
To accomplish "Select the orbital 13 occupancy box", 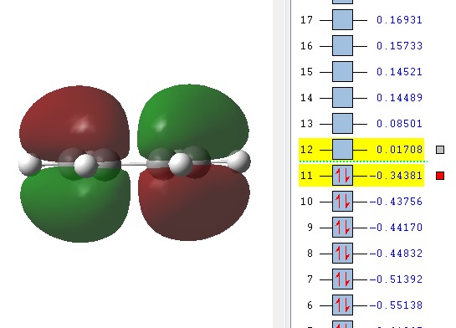I will click(342, 123).
